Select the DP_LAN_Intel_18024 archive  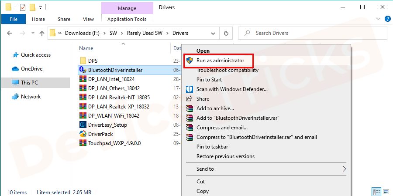(107, 79)
